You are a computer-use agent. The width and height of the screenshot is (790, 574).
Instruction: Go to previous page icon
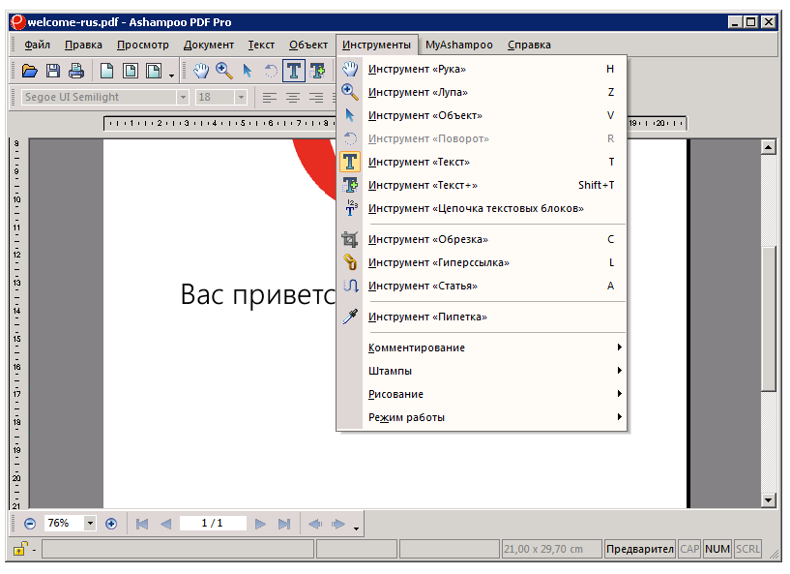[x=165, y=524]
